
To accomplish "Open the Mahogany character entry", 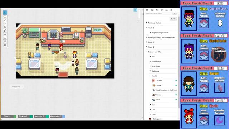I will (157, 119).
